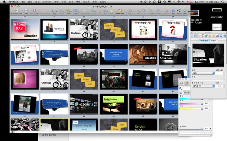Open the Themes dropdown in the toolbar
The height and width of the screenshot is (141, 227).
pyautogui.click(x=68, y=11)
